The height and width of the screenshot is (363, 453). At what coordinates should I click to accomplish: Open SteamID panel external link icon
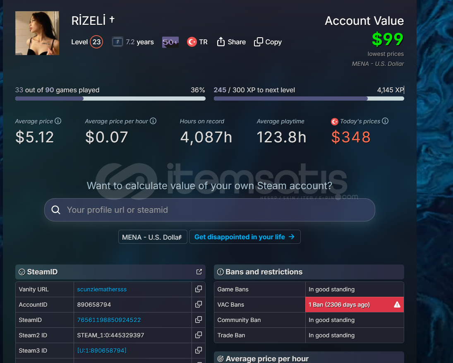coord(199,272)
